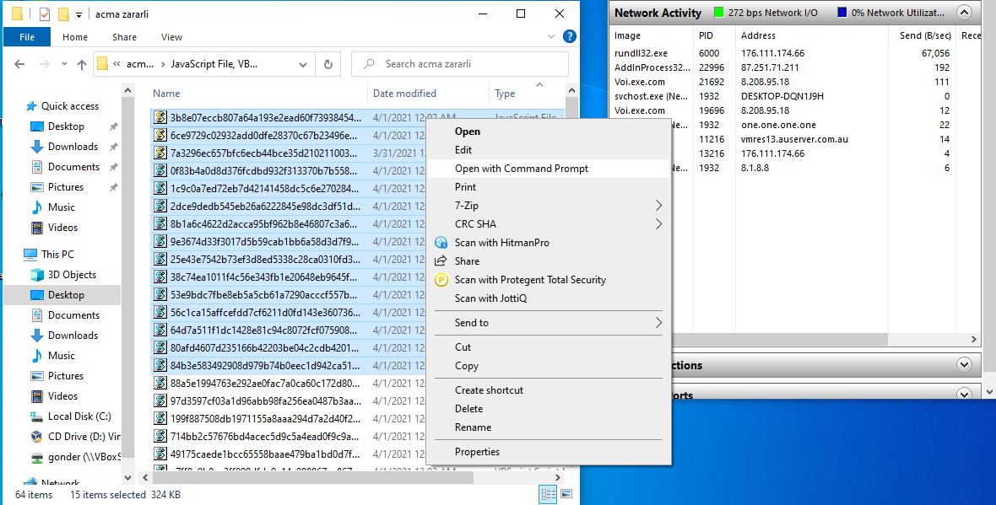This screenshot has height=505, width=996.
Task: Refresh the current folder view
Action: coord(327,64)
